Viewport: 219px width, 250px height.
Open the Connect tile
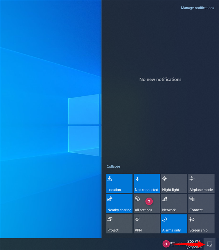201,204
